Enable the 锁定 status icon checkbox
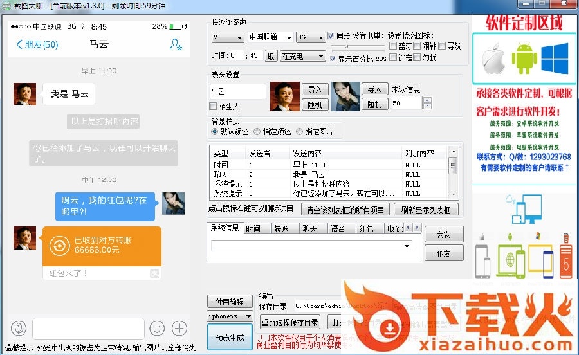Screen dimensions: 579x355 [393, 57]
